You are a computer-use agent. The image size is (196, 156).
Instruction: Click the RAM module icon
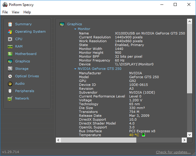[x=10, y=47]
